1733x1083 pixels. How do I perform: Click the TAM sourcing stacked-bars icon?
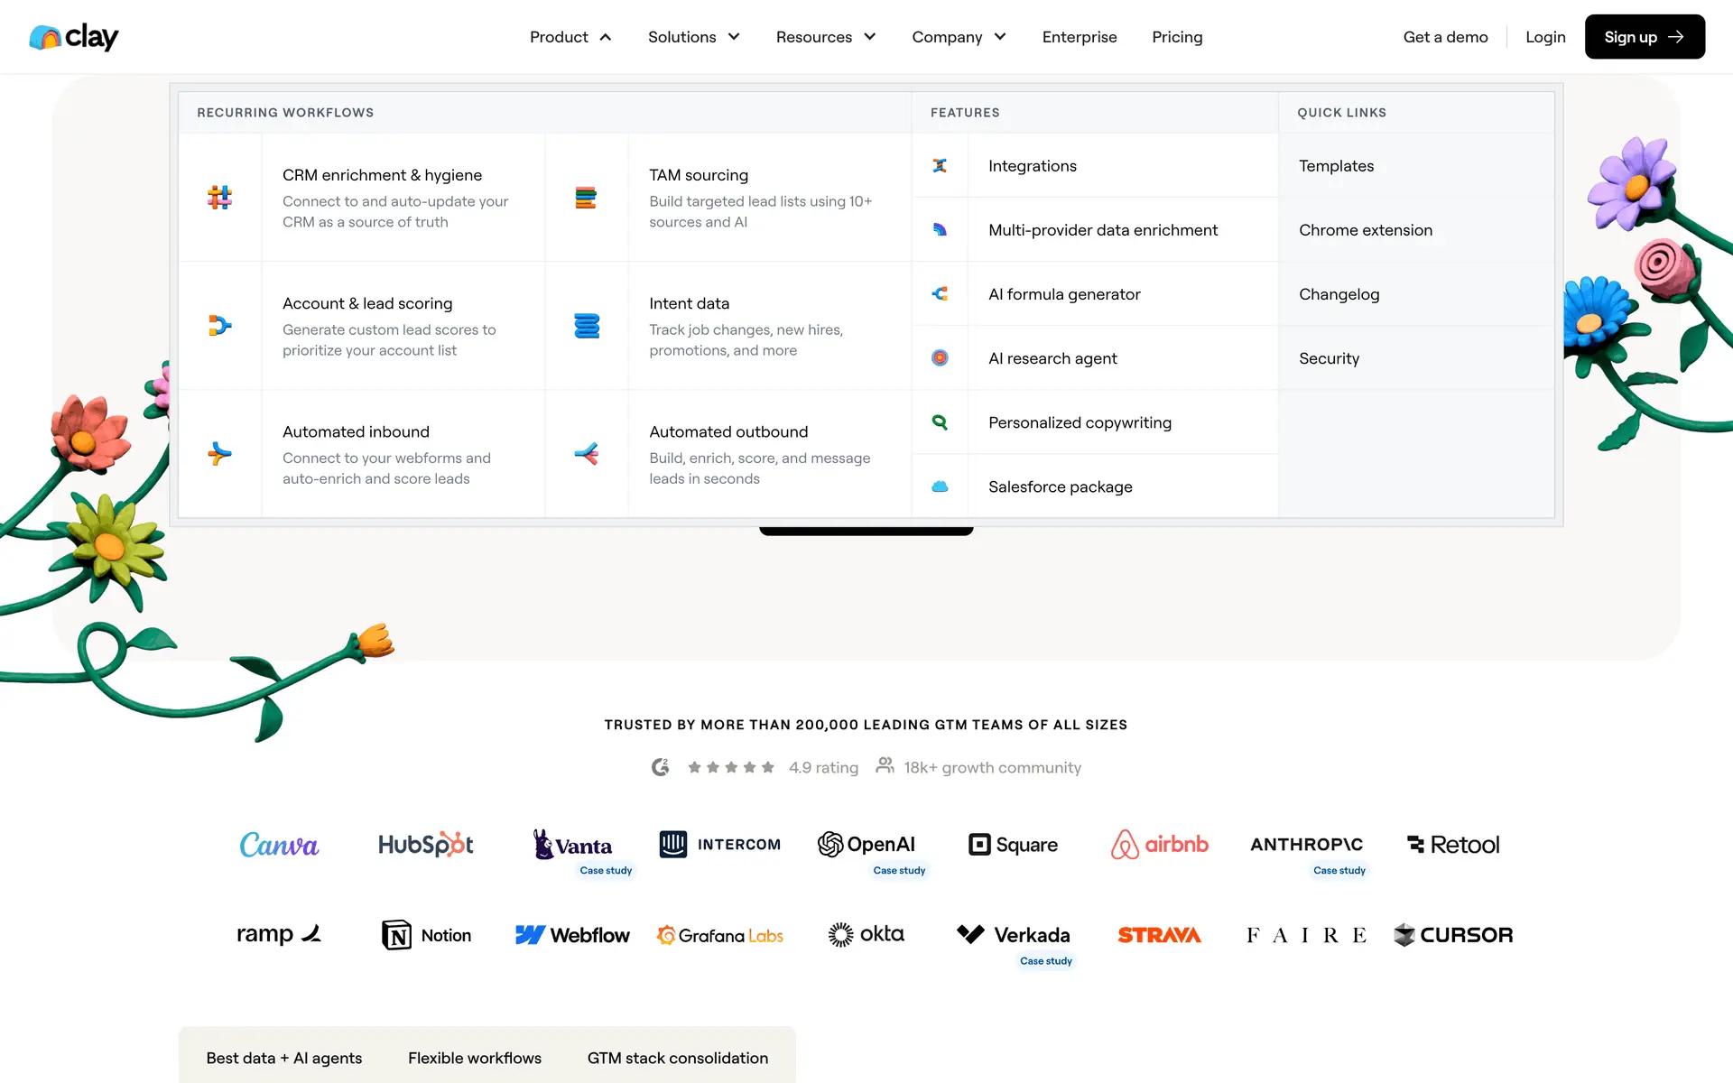(586, 198)
